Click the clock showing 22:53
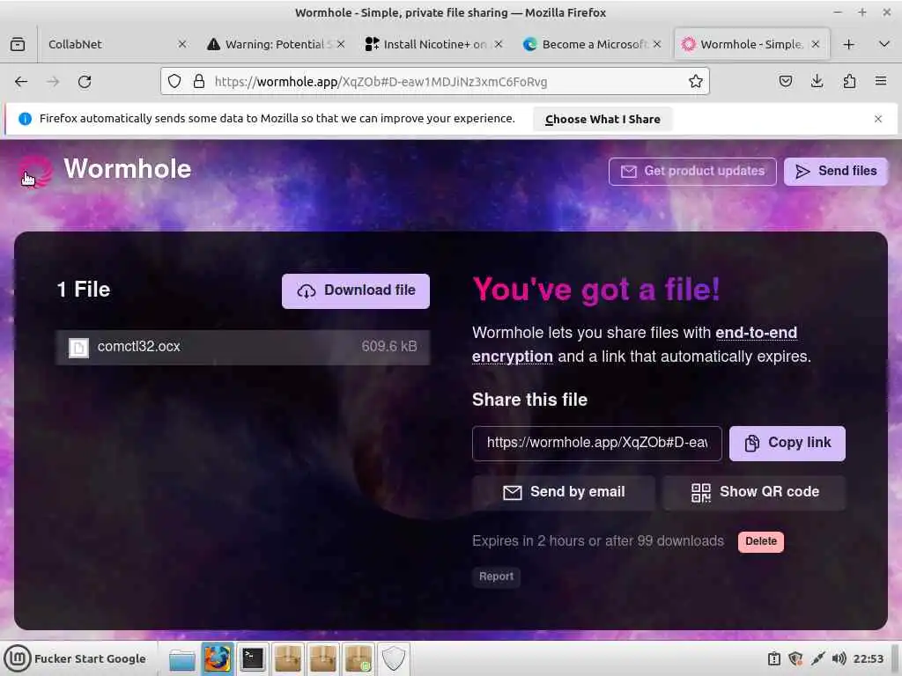Screen dimensions: 902x676 click(x=868, y=658)
